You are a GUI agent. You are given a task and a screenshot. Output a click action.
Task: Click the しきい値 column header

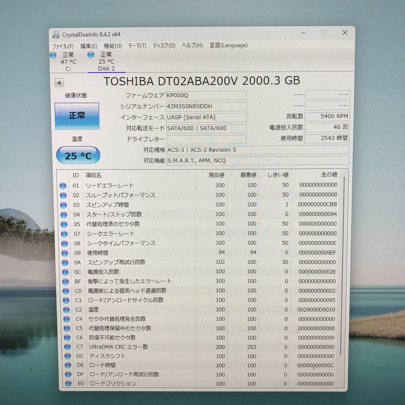(x=278, y=175)
